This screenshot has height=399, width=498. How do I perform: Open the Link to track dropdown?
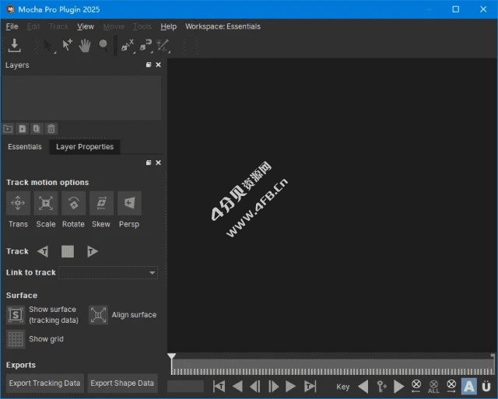[x=108, y=273]
